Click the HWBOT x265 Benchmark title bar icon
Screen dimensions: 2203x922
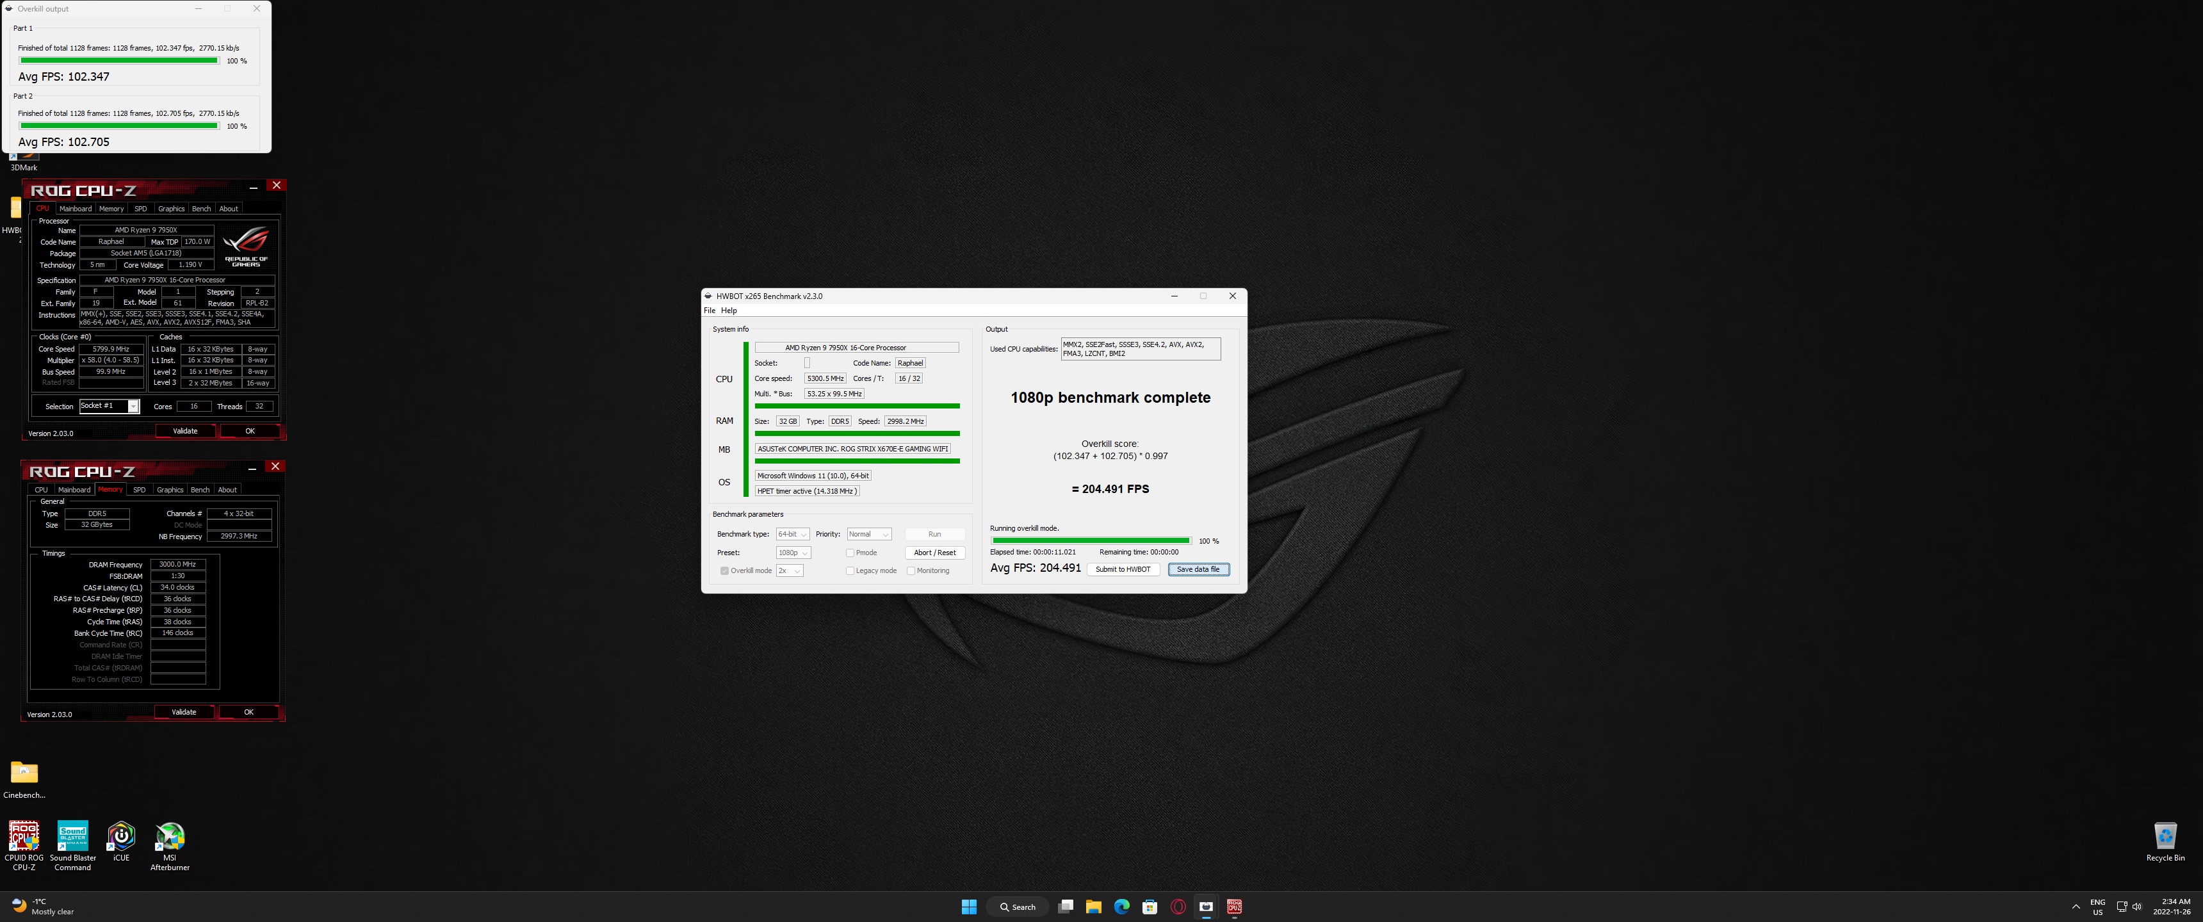click(x=708, y=296)
